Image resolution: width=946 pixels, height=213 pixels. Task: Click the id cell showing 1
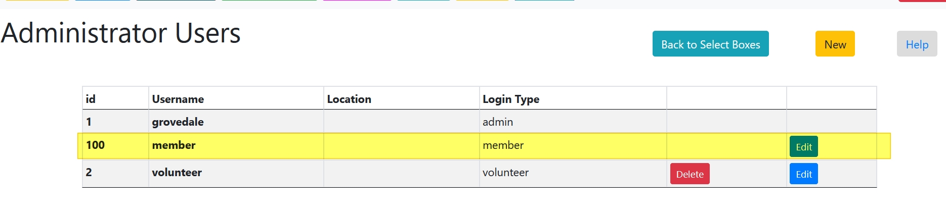[89, 122]
